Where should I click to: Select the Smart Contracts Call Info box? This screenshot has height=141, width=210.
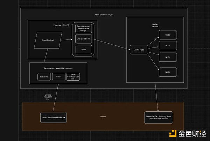coord(73,76)
